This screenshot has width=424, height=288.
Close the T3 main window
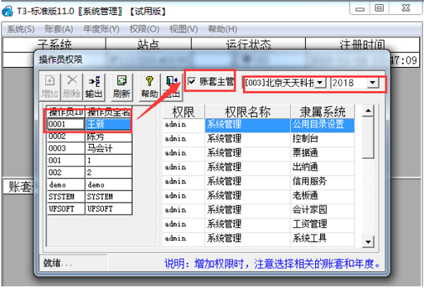(x=406, y=8)
